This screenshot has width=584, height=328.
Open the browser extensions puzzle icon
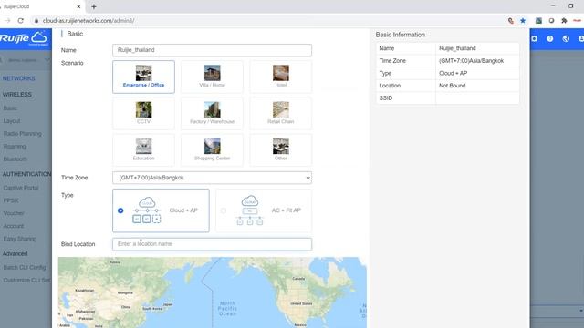[x=564, y=21]
